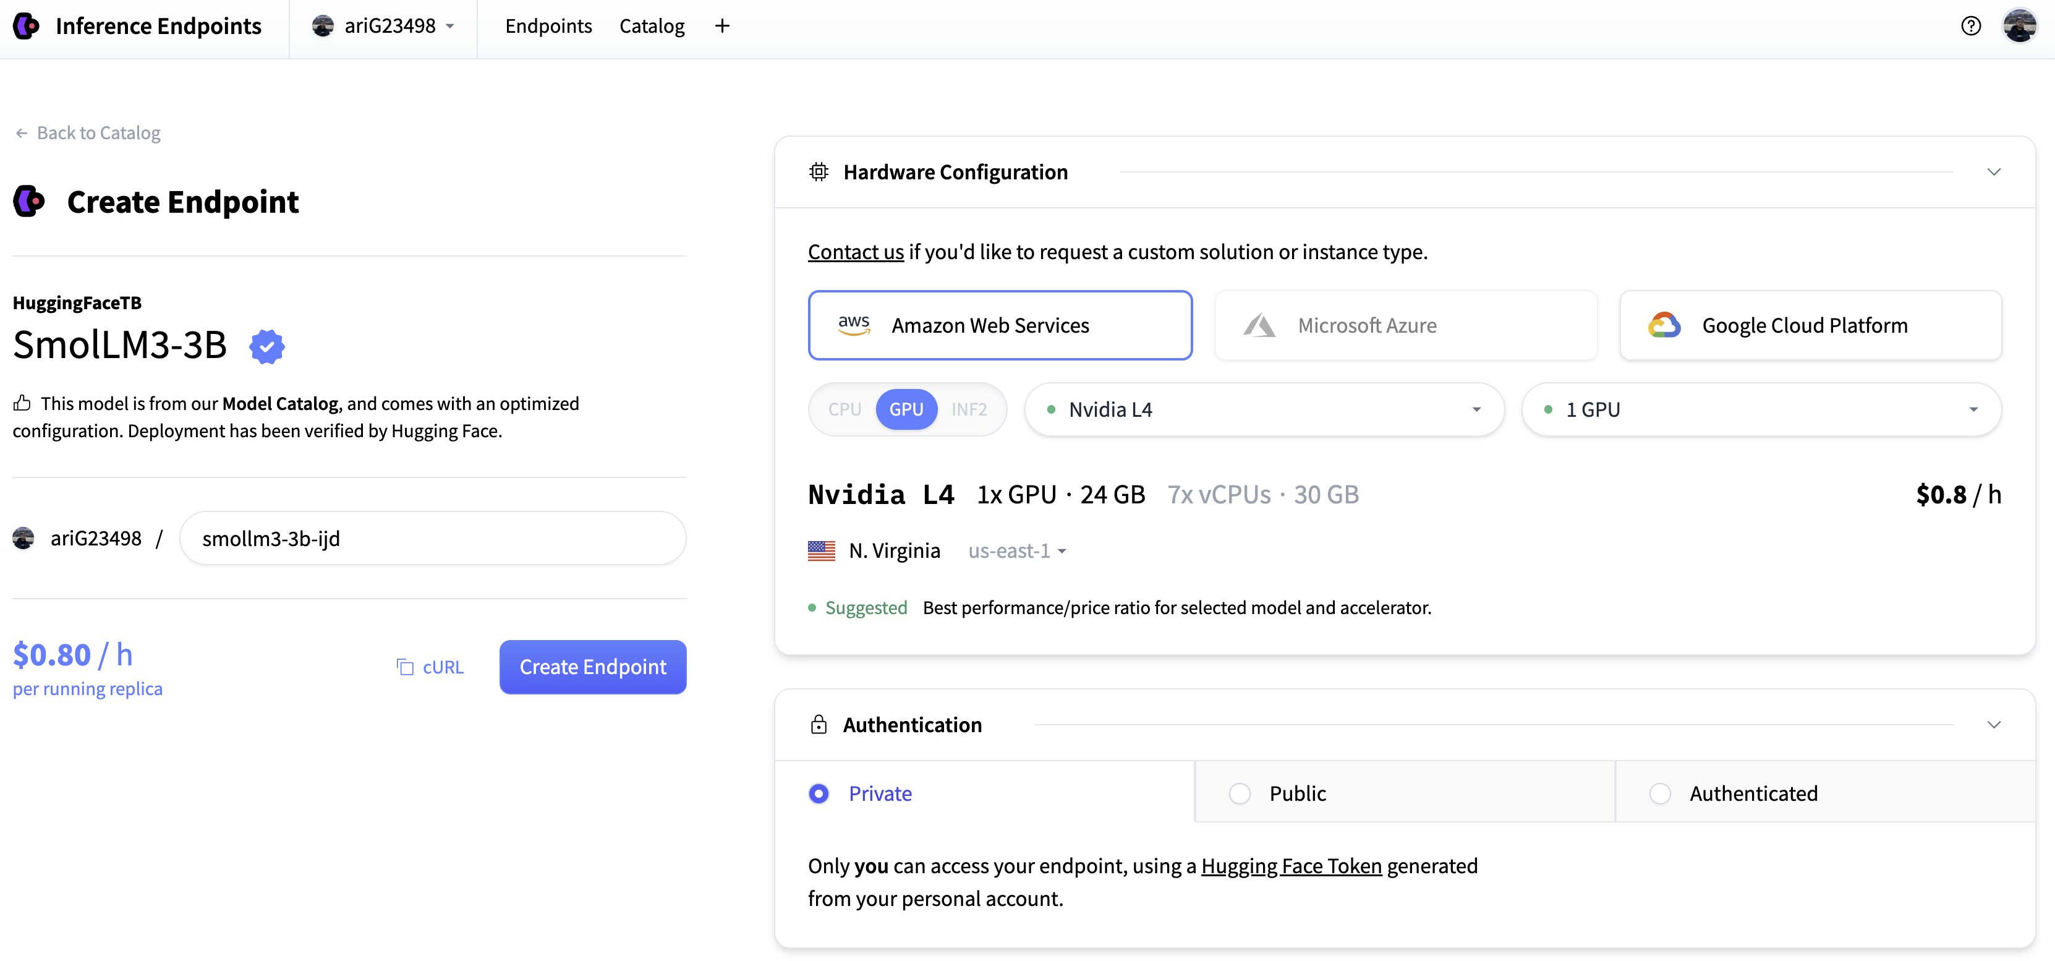Click the endpoint name input field

point(432,539)
